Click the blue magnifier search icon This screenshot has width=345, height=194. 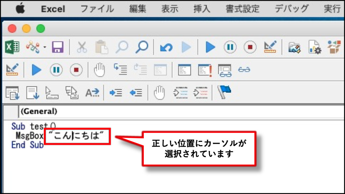(142, 47)
